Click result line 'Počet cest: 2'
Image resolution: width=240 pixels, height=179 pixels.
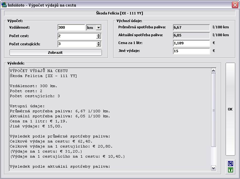(x=26, y=91)
